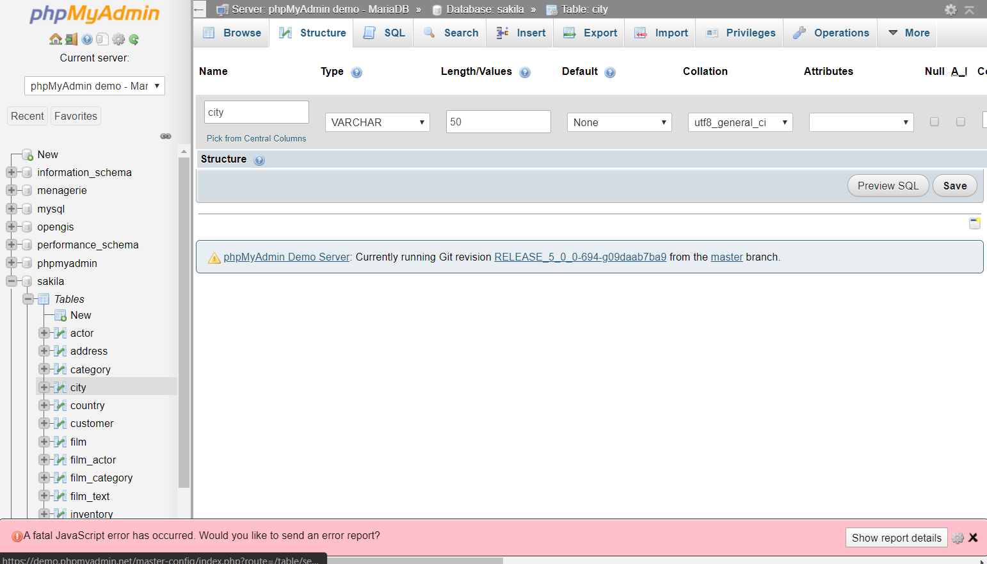
Task: Open phpMyAdmin documentation question-mark icon
Action: 86,38
